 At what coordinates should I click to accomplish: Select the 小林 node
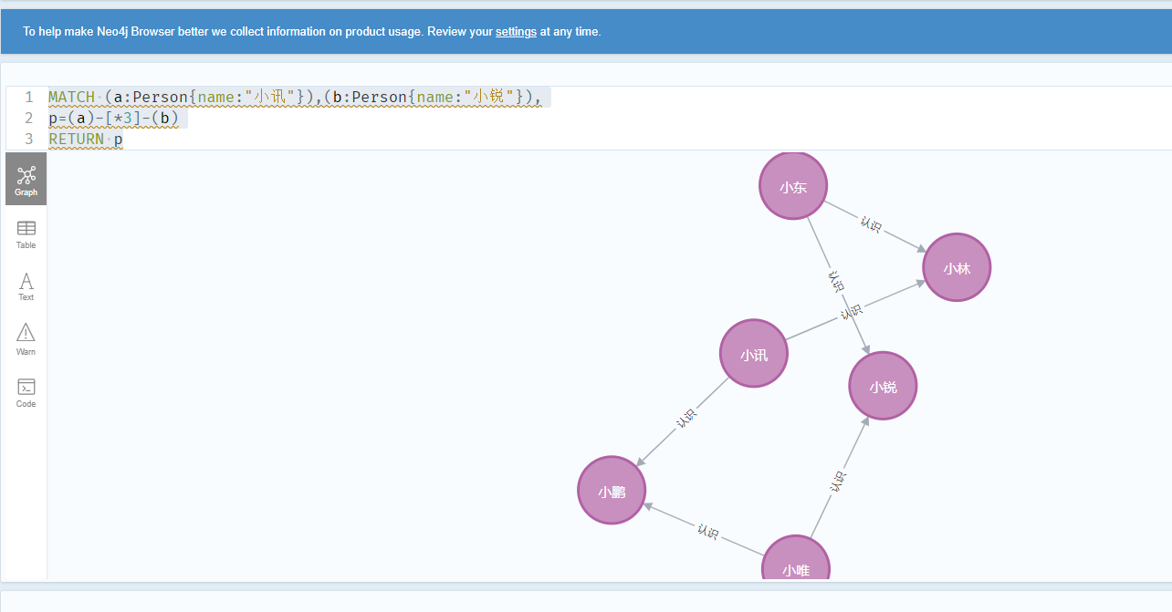(x=956, y=268)
